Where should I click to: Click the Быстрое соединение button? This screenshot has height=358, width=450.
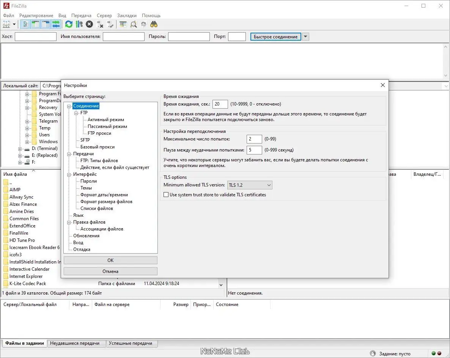click(x=275, y=37)
